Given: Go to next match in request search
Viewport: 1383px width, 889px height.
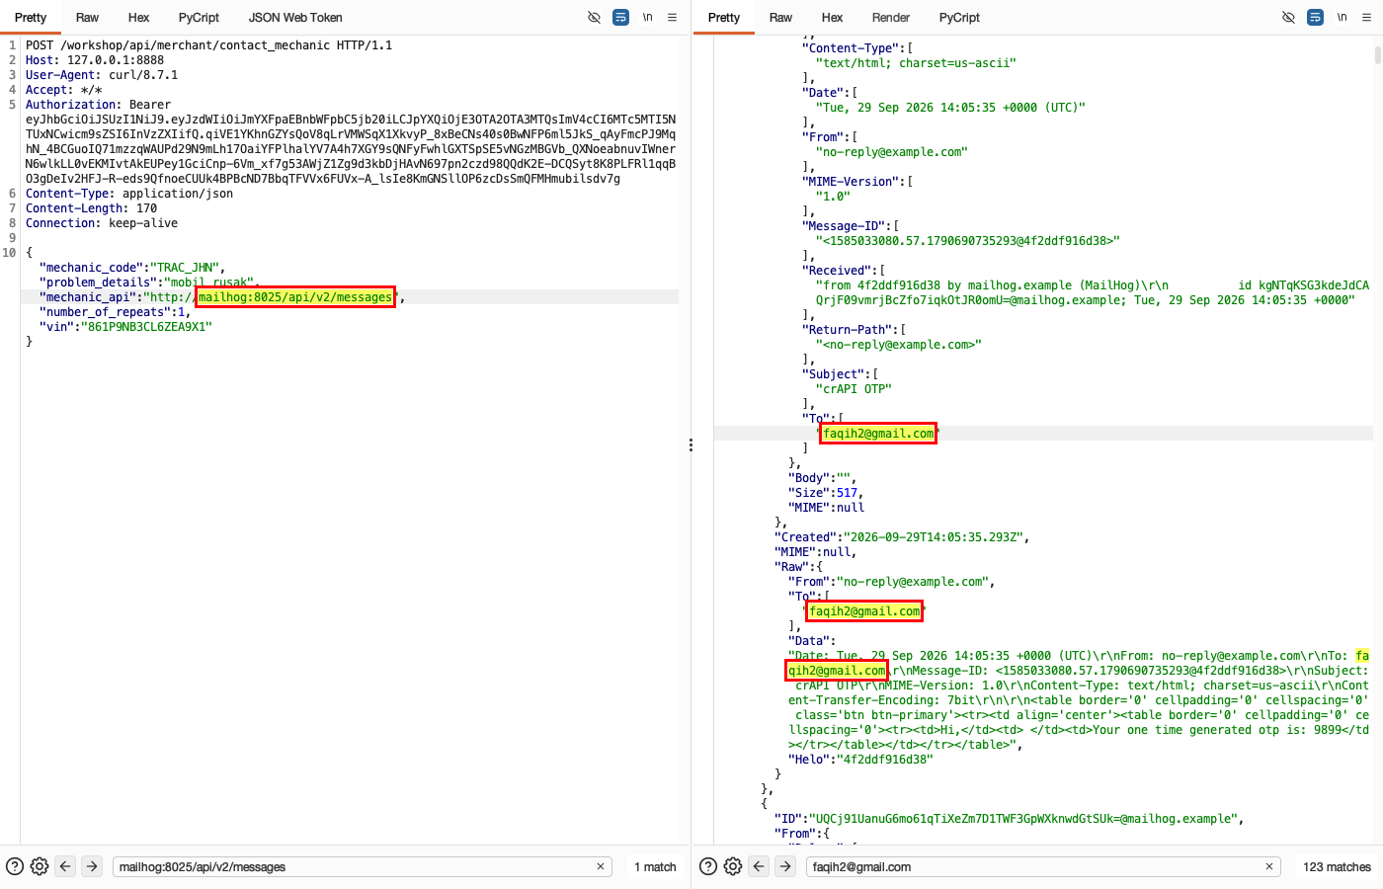Looking at the screenshot, I should click(x=92, y=866).
